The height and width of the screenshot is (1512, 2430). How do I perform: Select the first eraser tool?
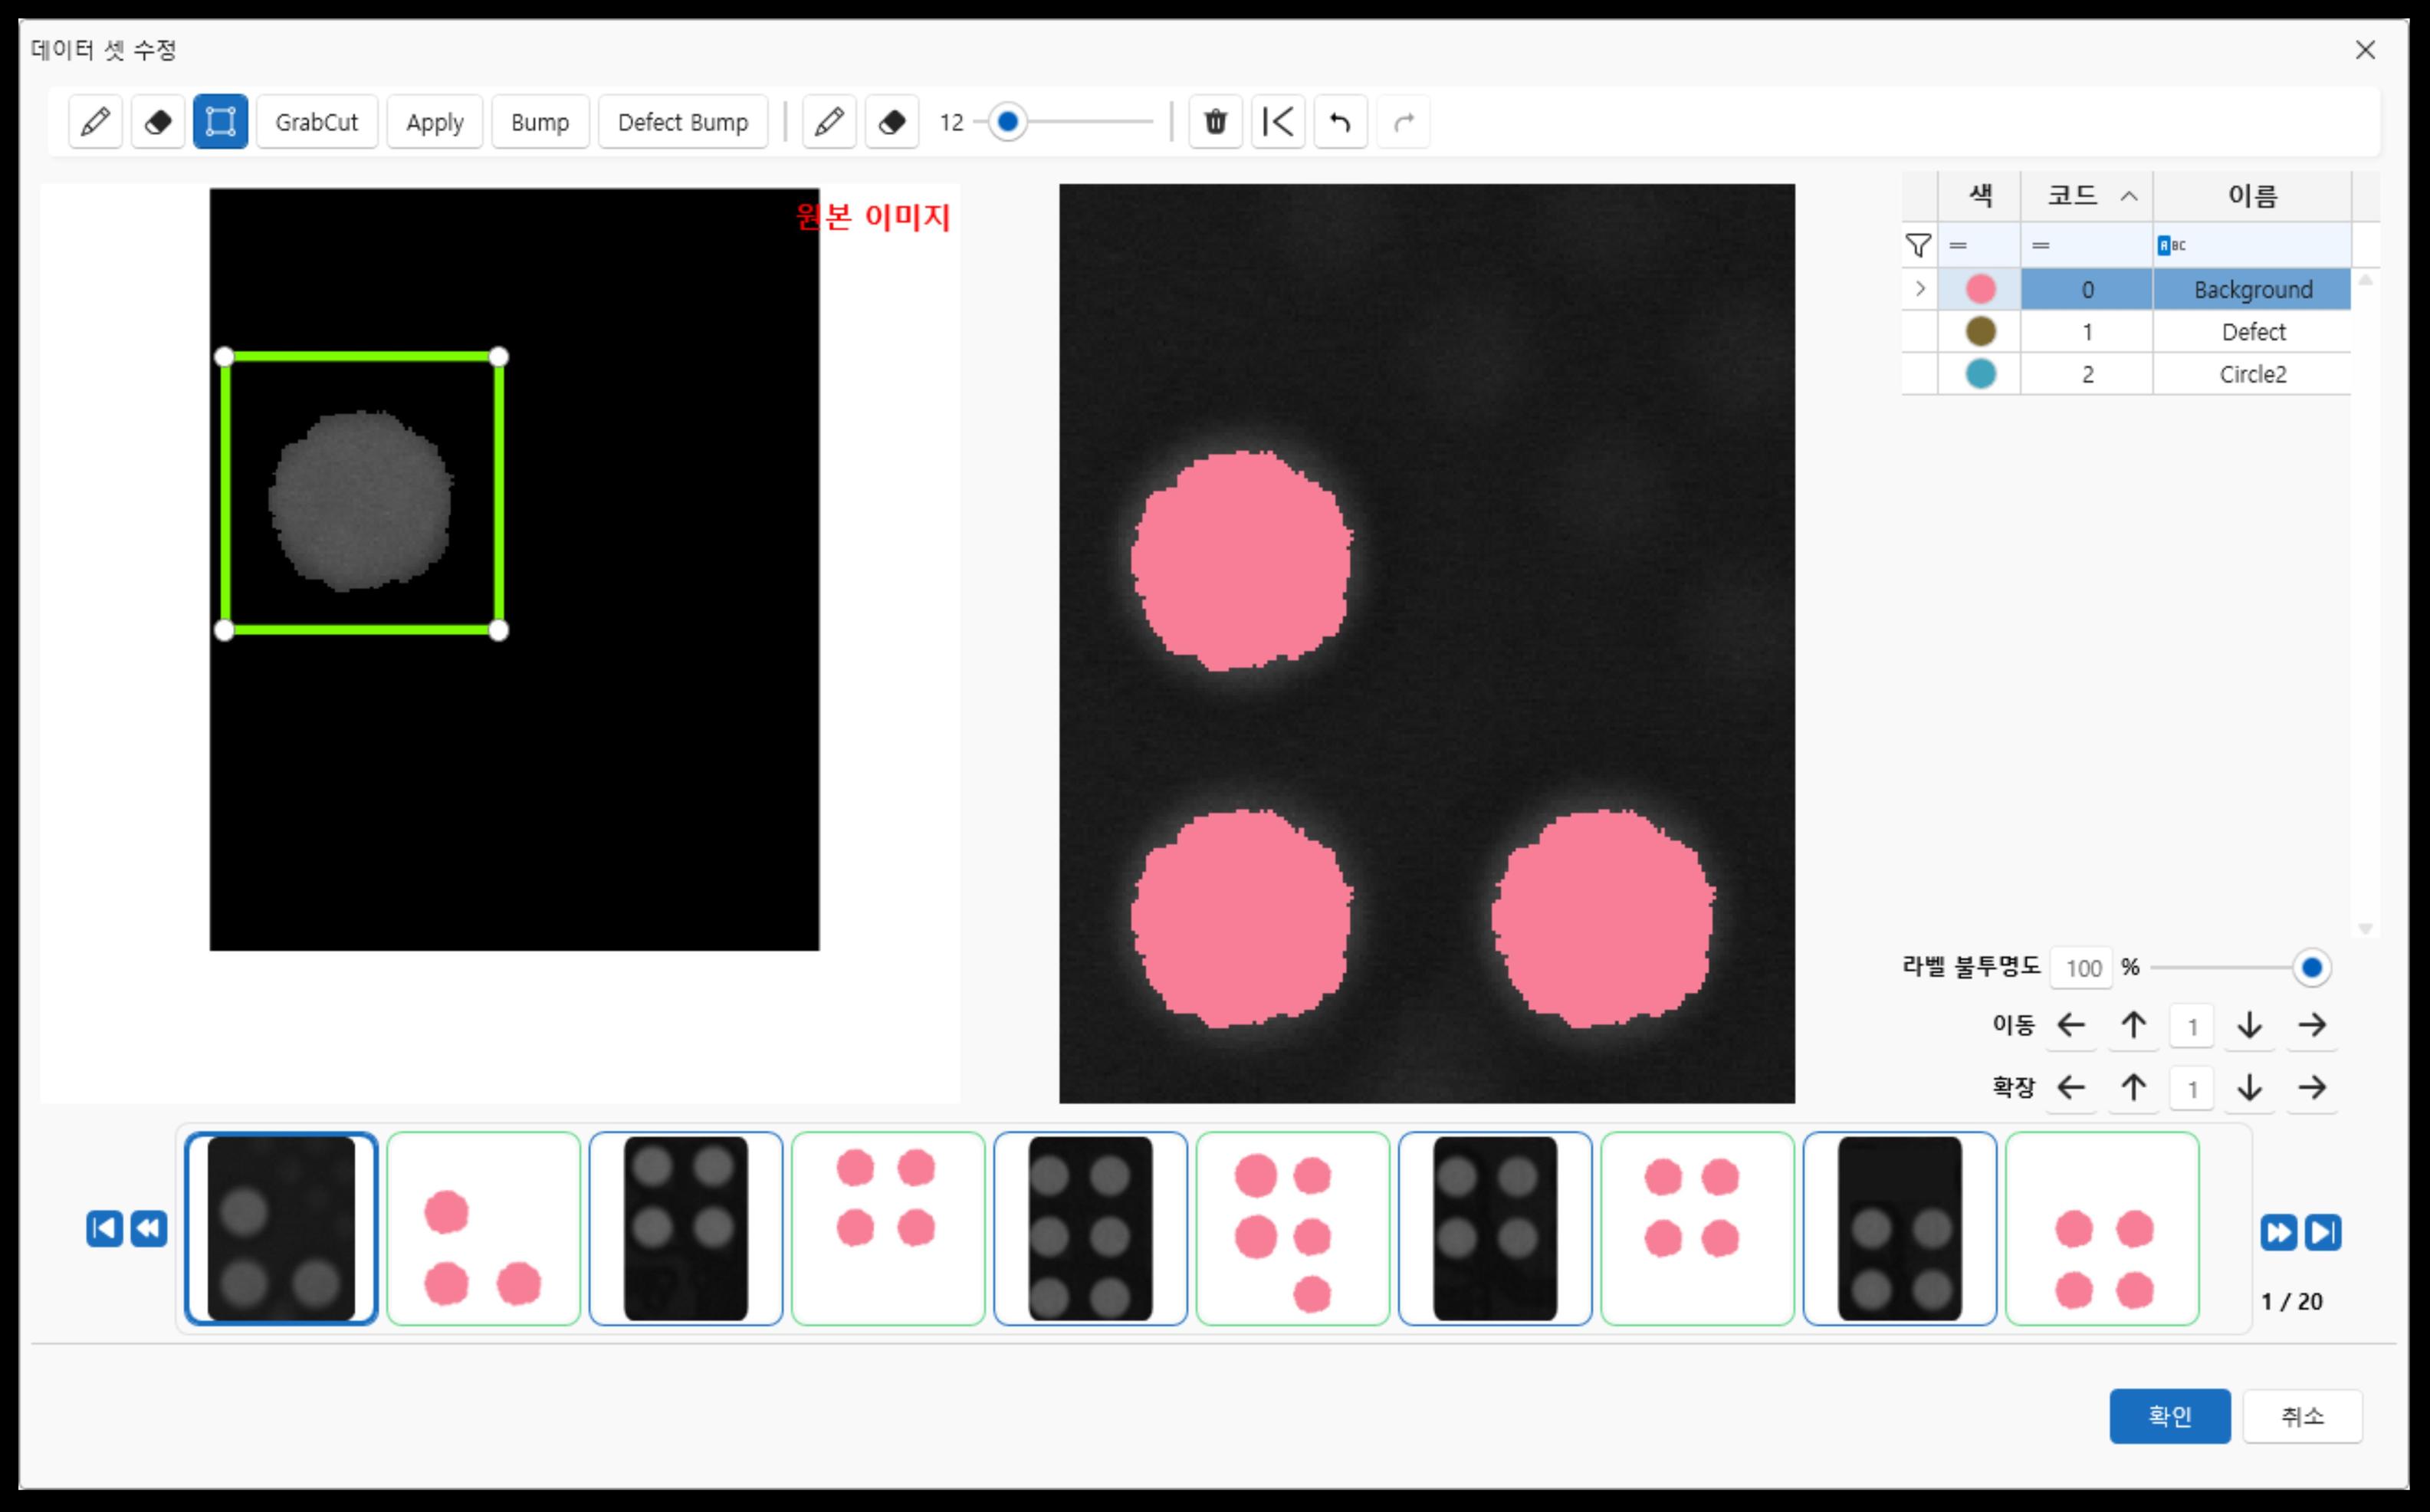pyautogui.click(x=158, y=122)
